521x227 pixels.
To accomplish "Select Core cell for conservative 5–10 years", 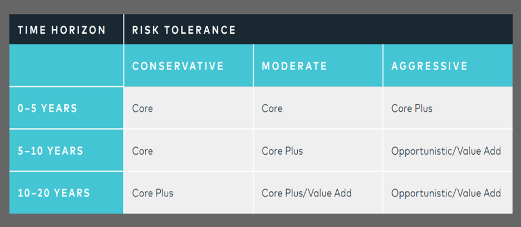I will (188, 151).
